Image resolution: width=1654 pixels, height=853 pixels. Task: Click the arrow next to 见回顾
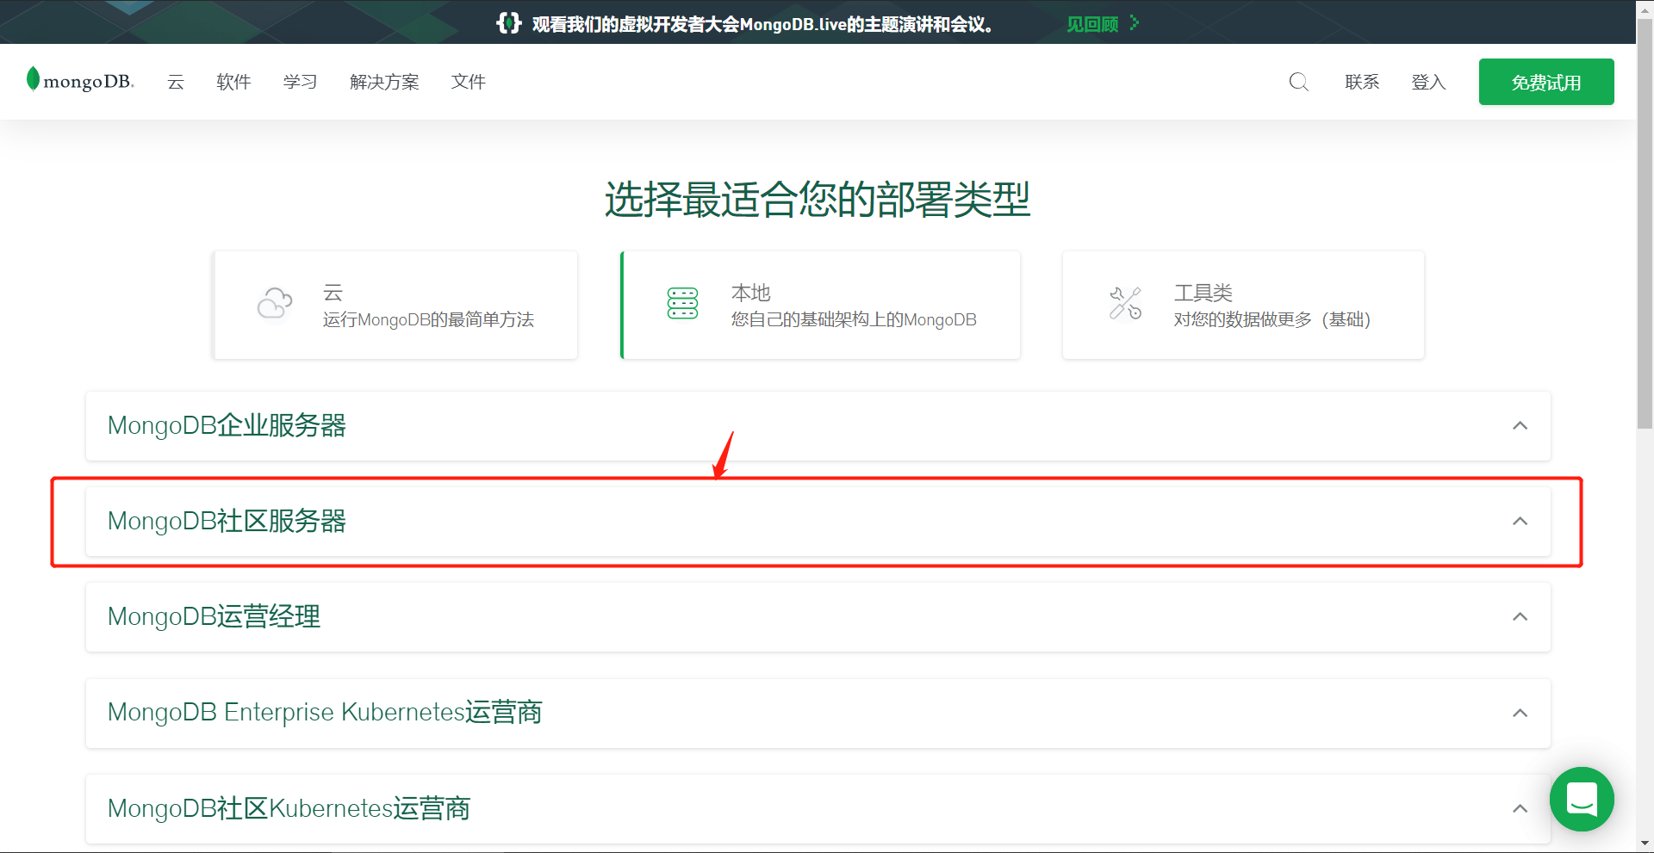click(1134, 23)
